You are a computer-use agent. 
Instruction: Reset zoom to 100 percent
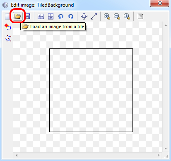tap(127, 17)
